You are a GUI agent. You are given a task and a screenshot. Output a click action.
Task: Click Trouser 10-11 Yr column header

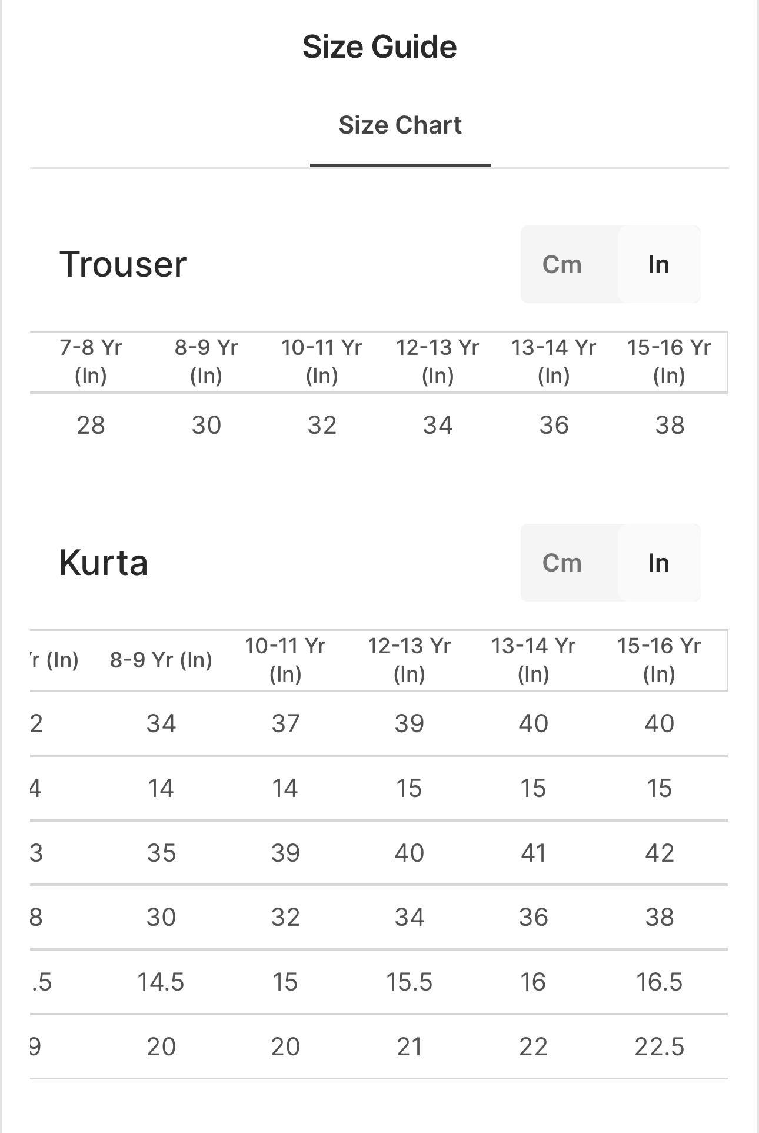click(321, 361)
